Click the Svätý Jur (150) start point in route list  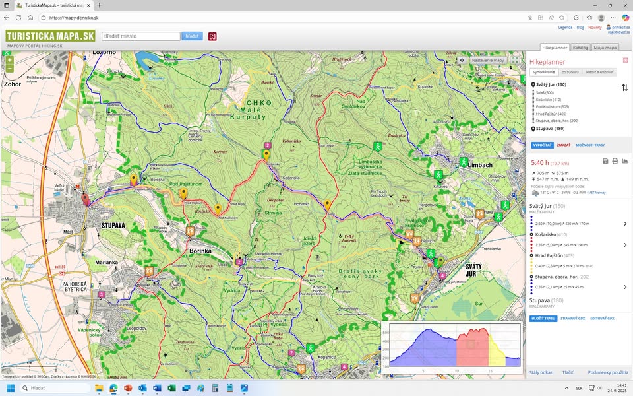coord(551,85)
